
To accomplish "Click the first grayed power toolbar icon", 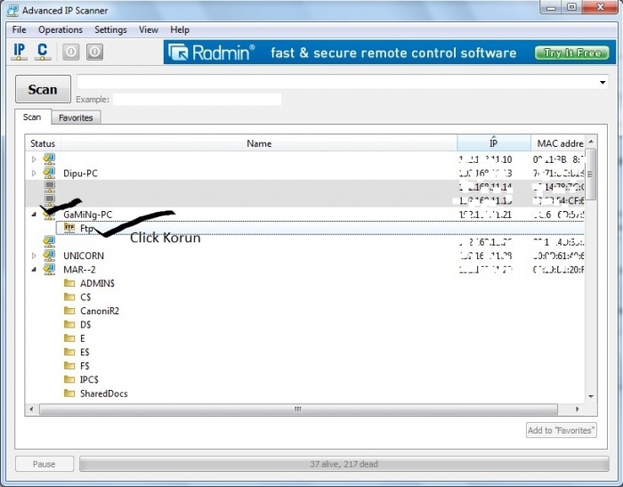I will [x=71, y=52].
